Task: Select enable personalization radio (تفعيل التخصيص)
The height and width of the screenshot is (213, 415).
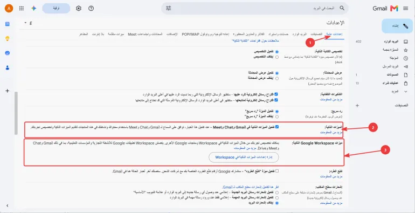Action: click(277, 52)
